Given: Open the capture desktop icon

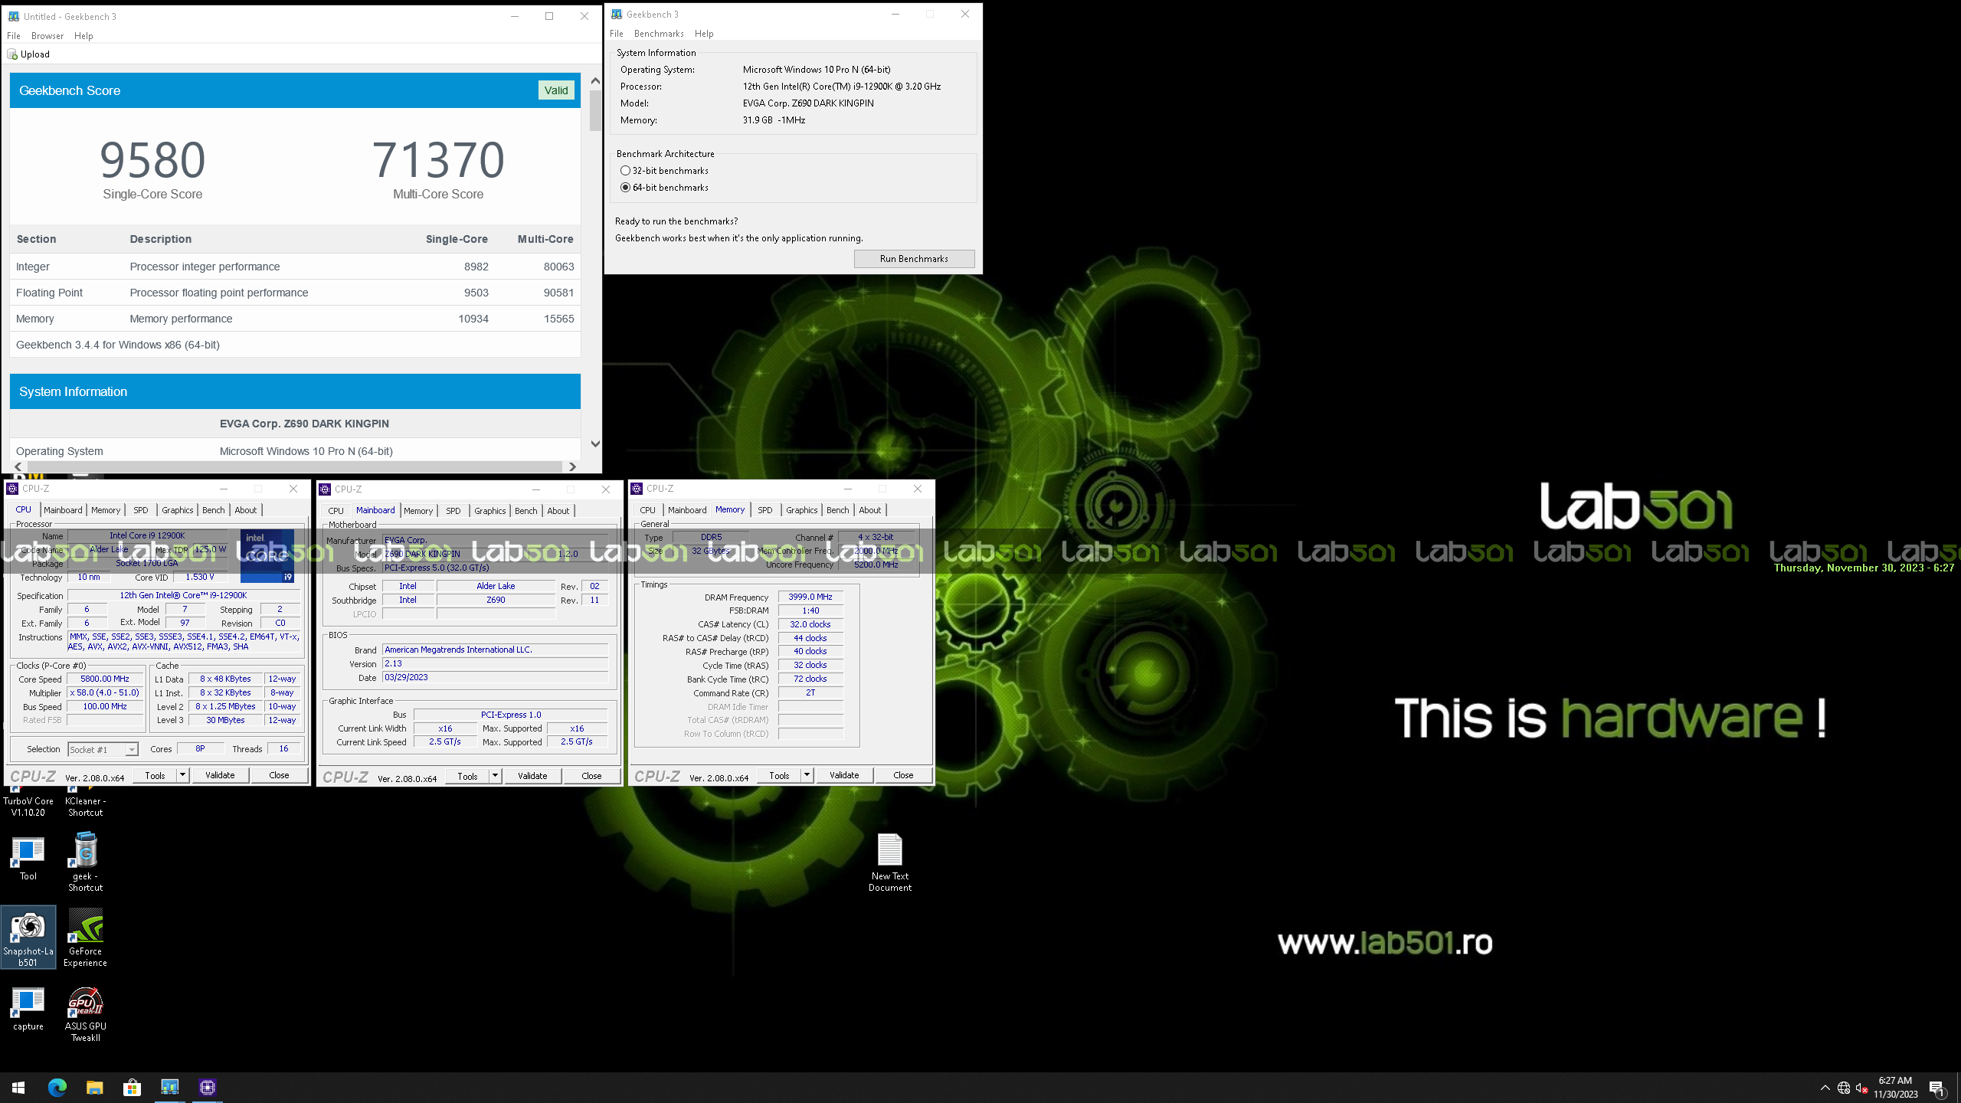Looking at the screenshot, I should click(x=28, y=1008).
